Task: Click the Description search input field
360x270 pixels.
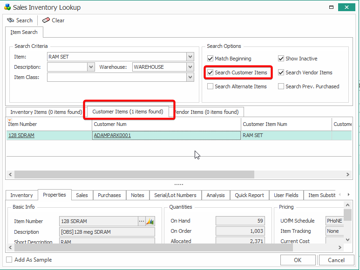Action: click(67, 67)
